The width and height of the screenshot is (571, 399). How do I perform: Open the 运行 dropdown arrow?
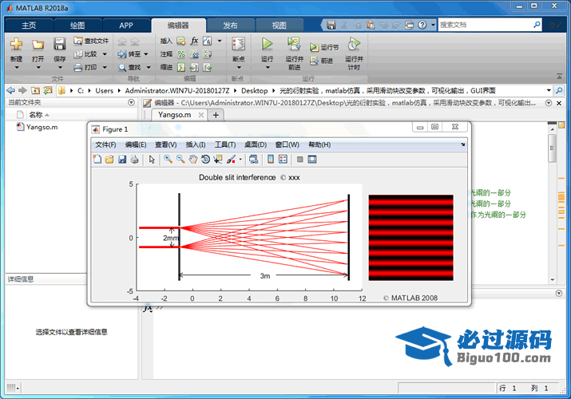click(268, 68)
